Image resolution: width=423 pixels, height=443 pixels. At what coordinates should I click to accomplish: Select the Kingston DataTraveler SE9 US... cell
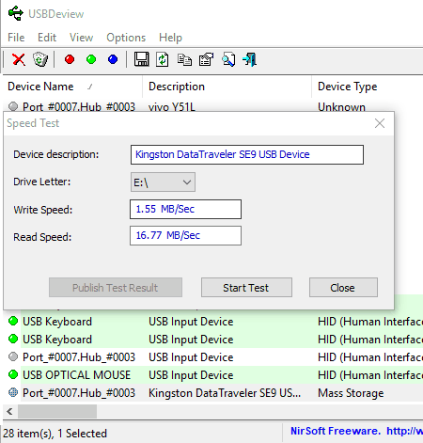[225, 393]
